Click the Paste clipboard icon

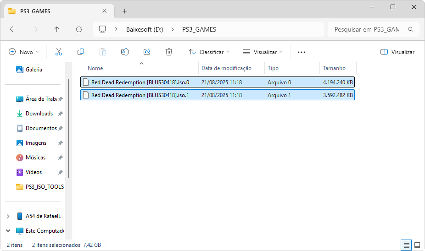pyautogui.click(x=103, y=52)
